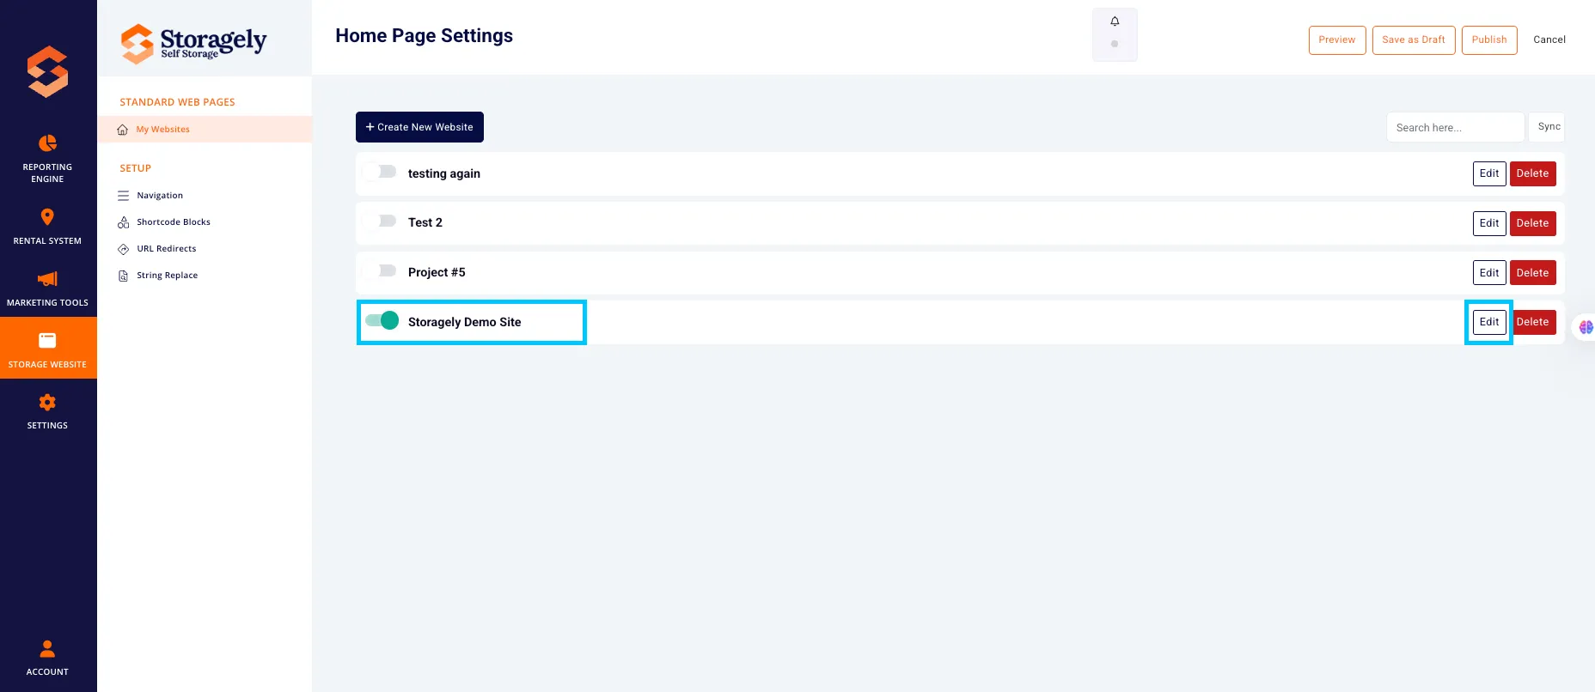The width and height of the screenshot is (1595, 692).
Task: Edit the 'Project #5' website
Action: [x=1489, y=273]
